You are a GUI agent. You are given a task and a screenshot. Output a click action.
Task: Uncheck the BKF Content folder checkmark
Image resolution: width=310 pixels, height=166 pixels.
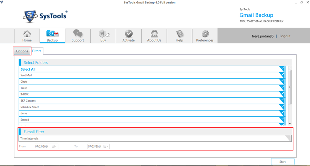click(x=282, y=100)
